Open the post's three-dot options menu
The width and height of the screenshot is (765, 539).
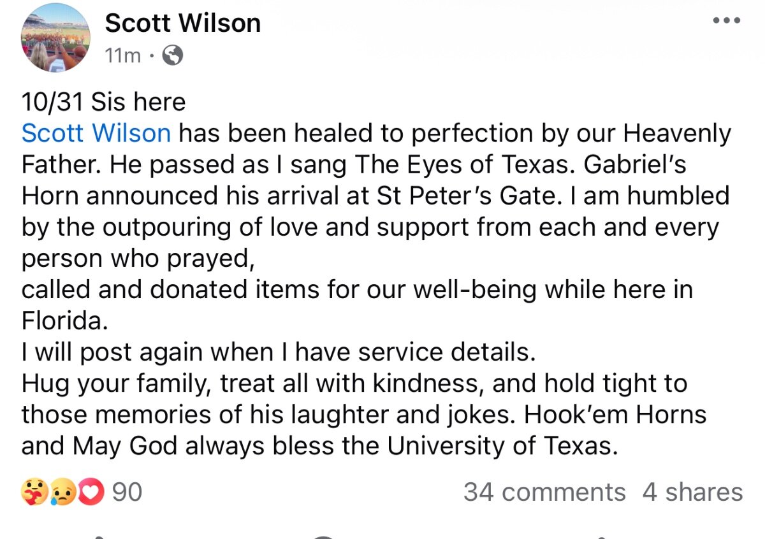point(727,21)
